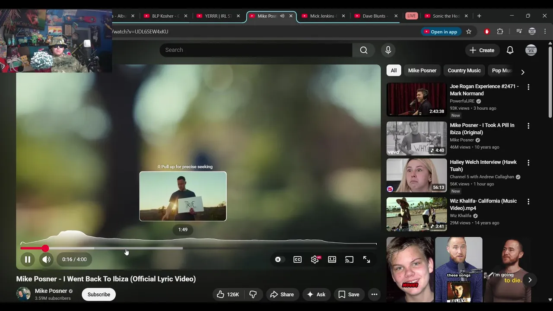Screen dimensions: 553x311
Task: Like the video (126K)
Action: (228, 295)
